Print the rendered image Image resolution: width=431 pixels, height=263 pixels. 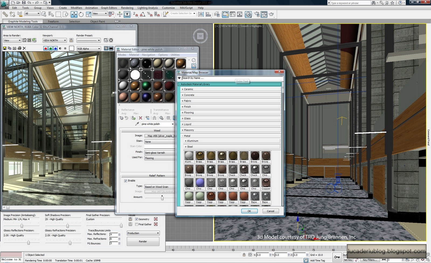pos(19,48)
